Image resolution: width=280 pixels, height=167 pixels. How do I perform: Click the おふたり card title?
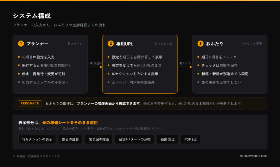pyautogui.click(x=215, y=44)
